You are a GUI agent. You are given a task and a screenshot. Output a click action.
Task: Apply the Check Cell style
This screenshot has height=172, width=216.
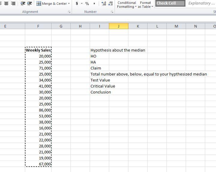click(170, 3)
